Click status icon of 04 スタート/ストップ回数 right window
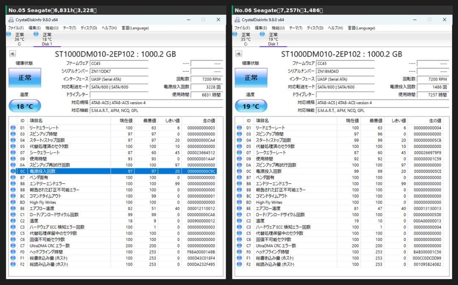 click(x=239, y=140)
